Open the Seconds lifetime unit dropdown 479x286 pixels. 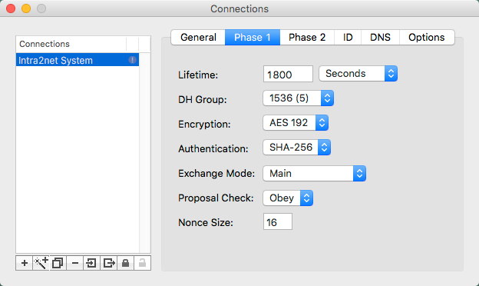[358, 73]
